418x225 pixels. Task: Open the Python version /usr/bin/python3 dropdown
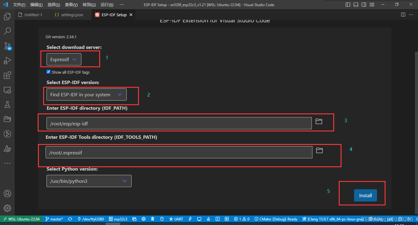(x=89, y=181)
